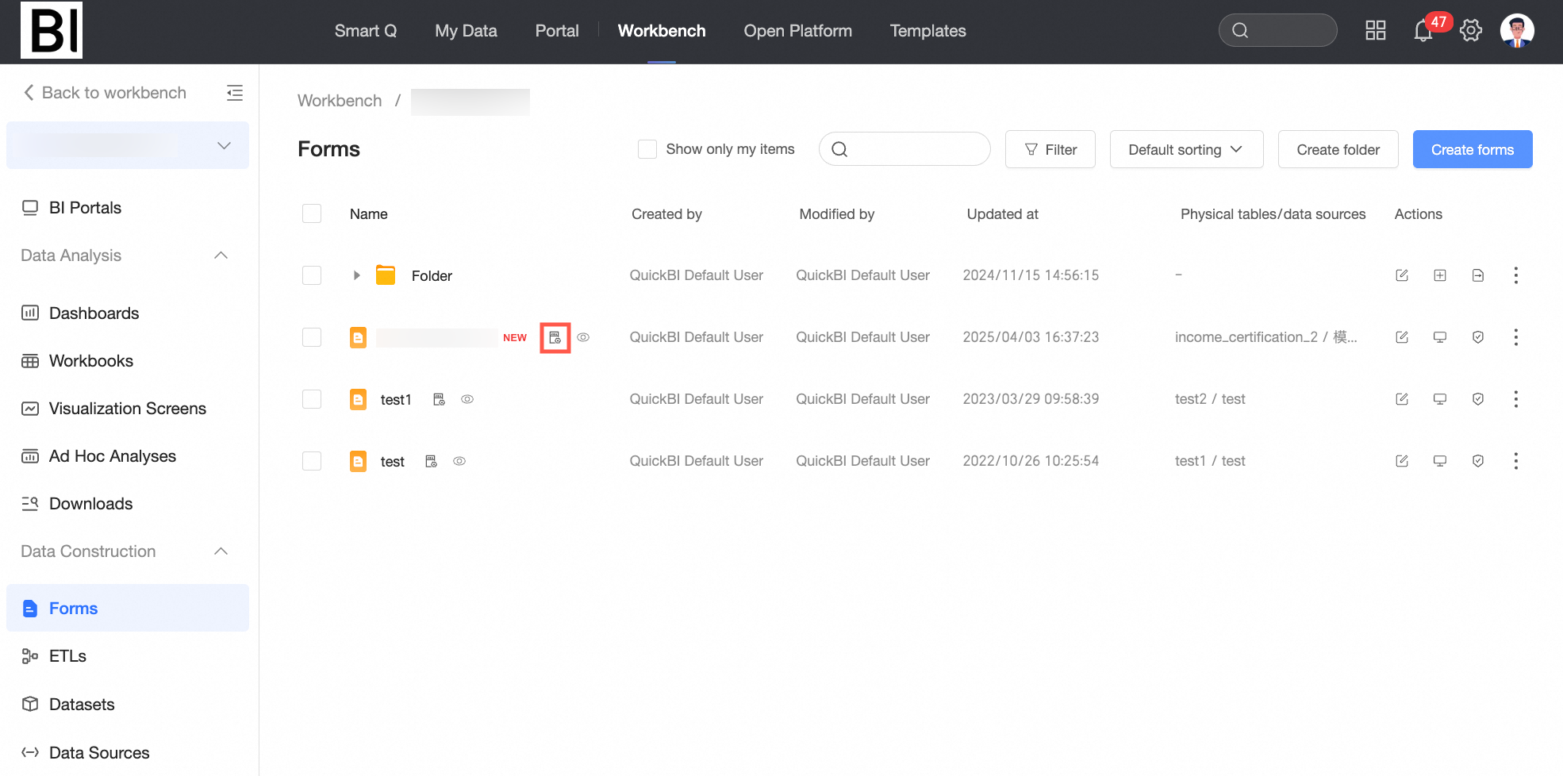Switch to Templates tab
1563x776 pixels.
click(927, 31)
